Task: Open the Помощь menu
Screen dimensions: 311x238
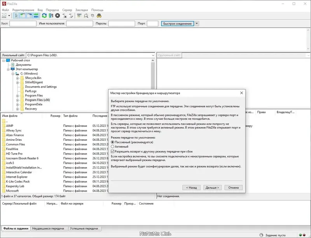Action: pyautogui.click(x=97, y=10)
